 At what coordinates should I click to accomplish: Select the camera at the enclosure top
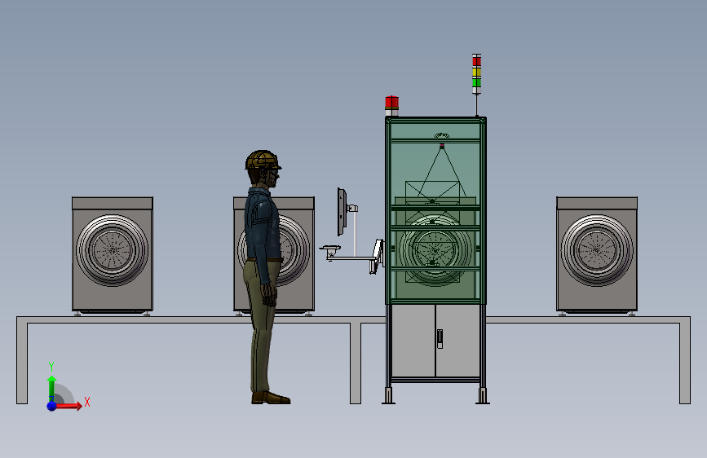(x=442, y=146)
